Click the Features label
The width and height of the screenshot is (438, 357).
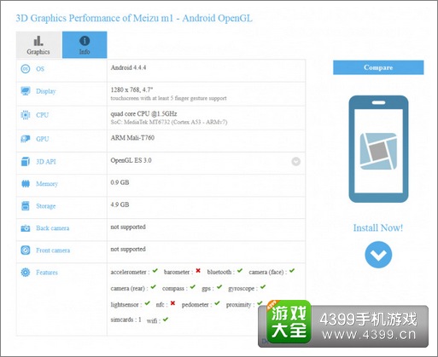coord(47,273)
